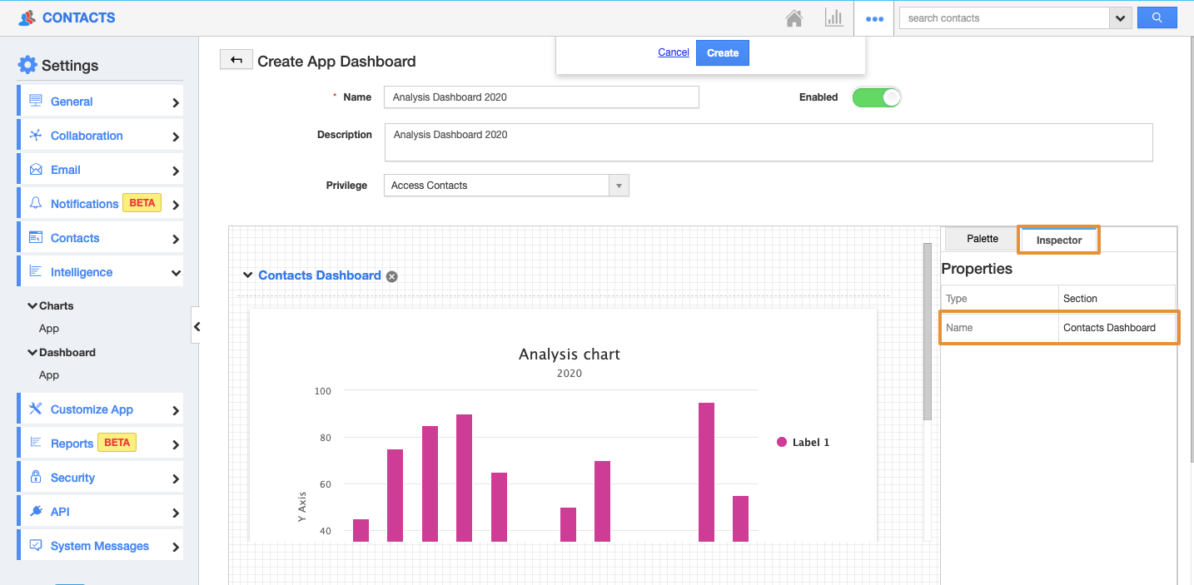
Task: Collapse the Intelligence menu chevron
Action: click(x=176, y=272)
